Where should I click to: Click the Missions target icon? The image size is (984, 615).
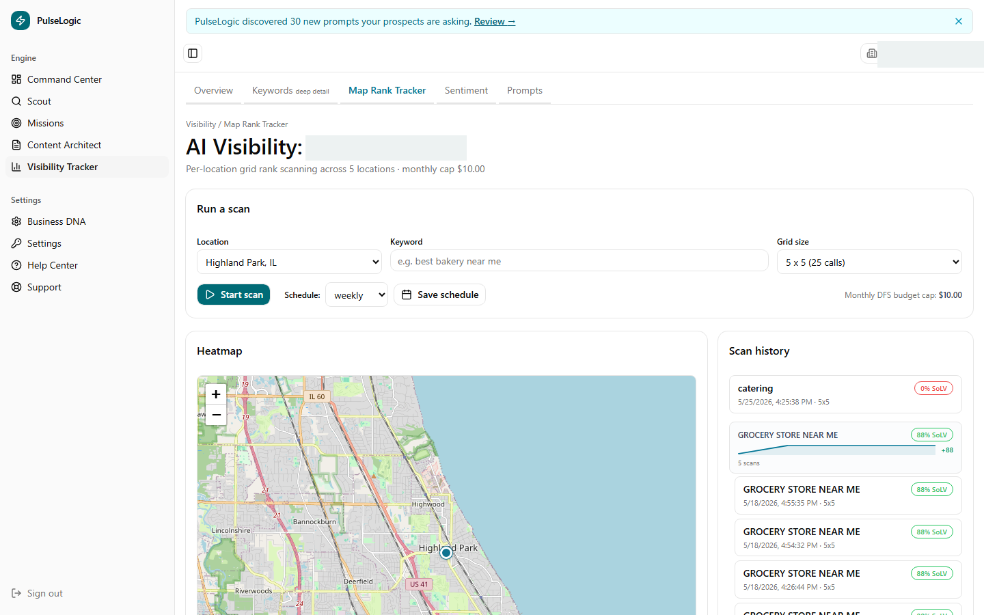coord(16,123)
